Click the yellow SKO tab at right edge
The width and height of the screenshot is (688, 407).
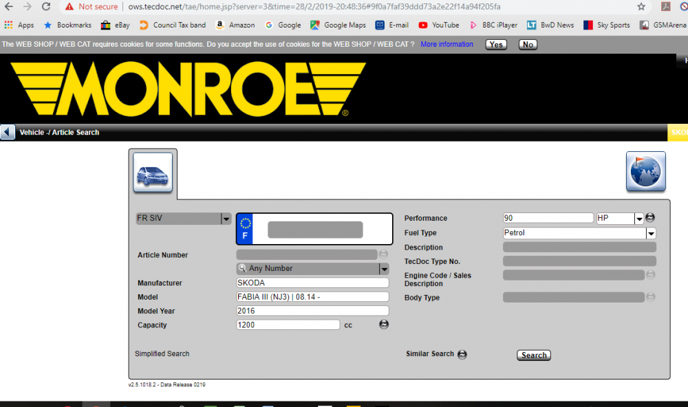pos(678,133)
